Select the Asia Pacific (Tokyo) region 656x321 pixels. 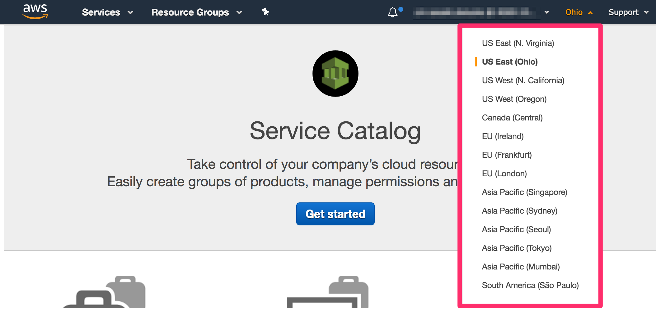pos(517,248)
